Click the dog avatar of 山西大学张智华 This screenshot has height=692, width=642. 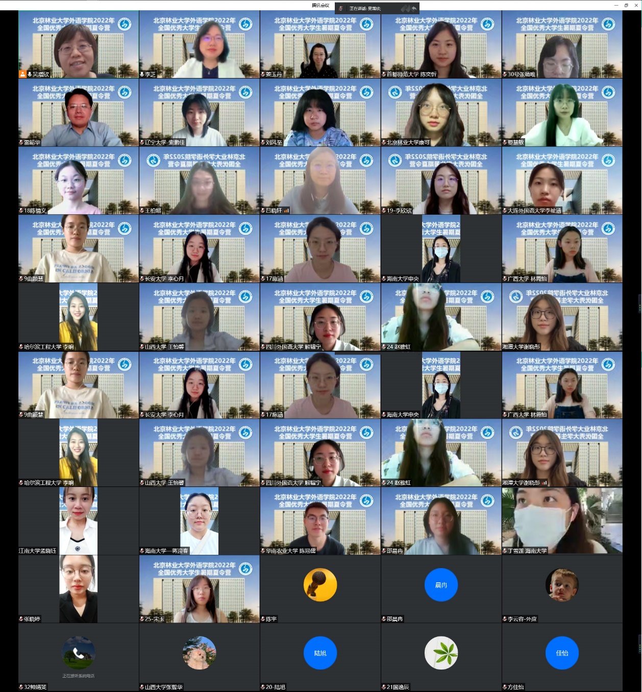(199, 653)
